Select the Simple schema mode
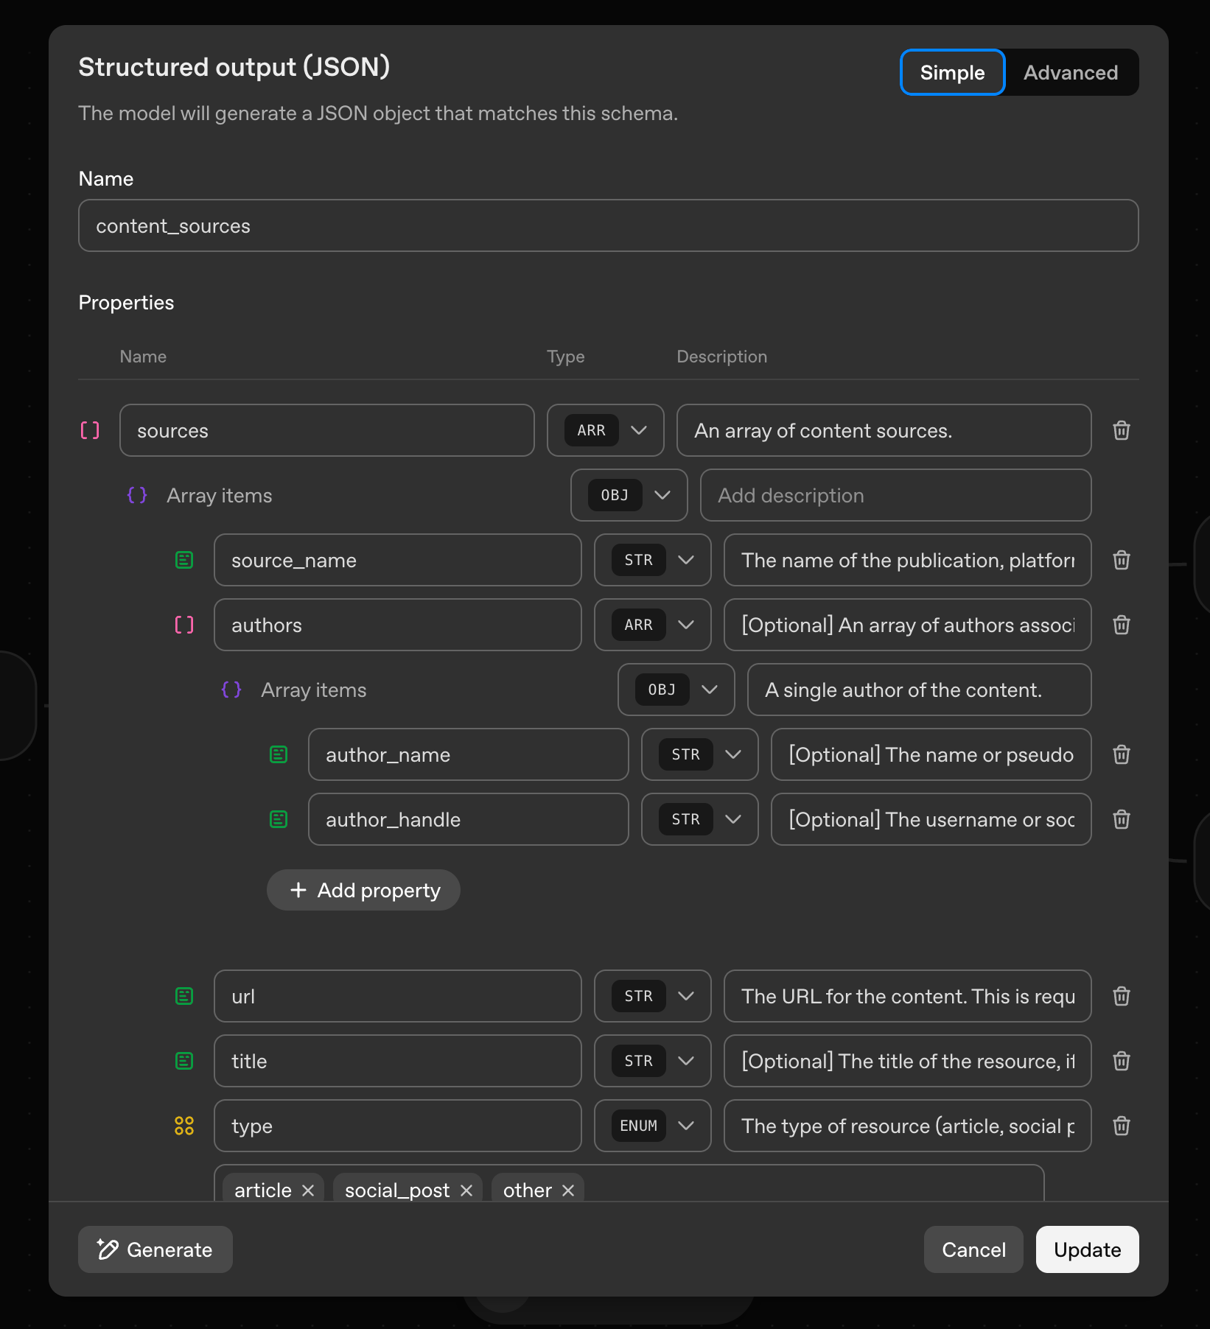The image size is (1210, 1329). [x=951, y=72]
